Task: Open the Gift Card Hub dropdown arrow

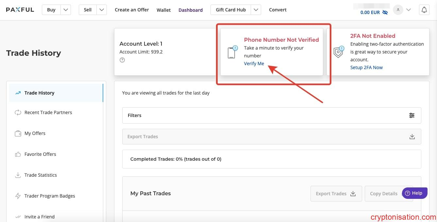Action: (256, 10)
